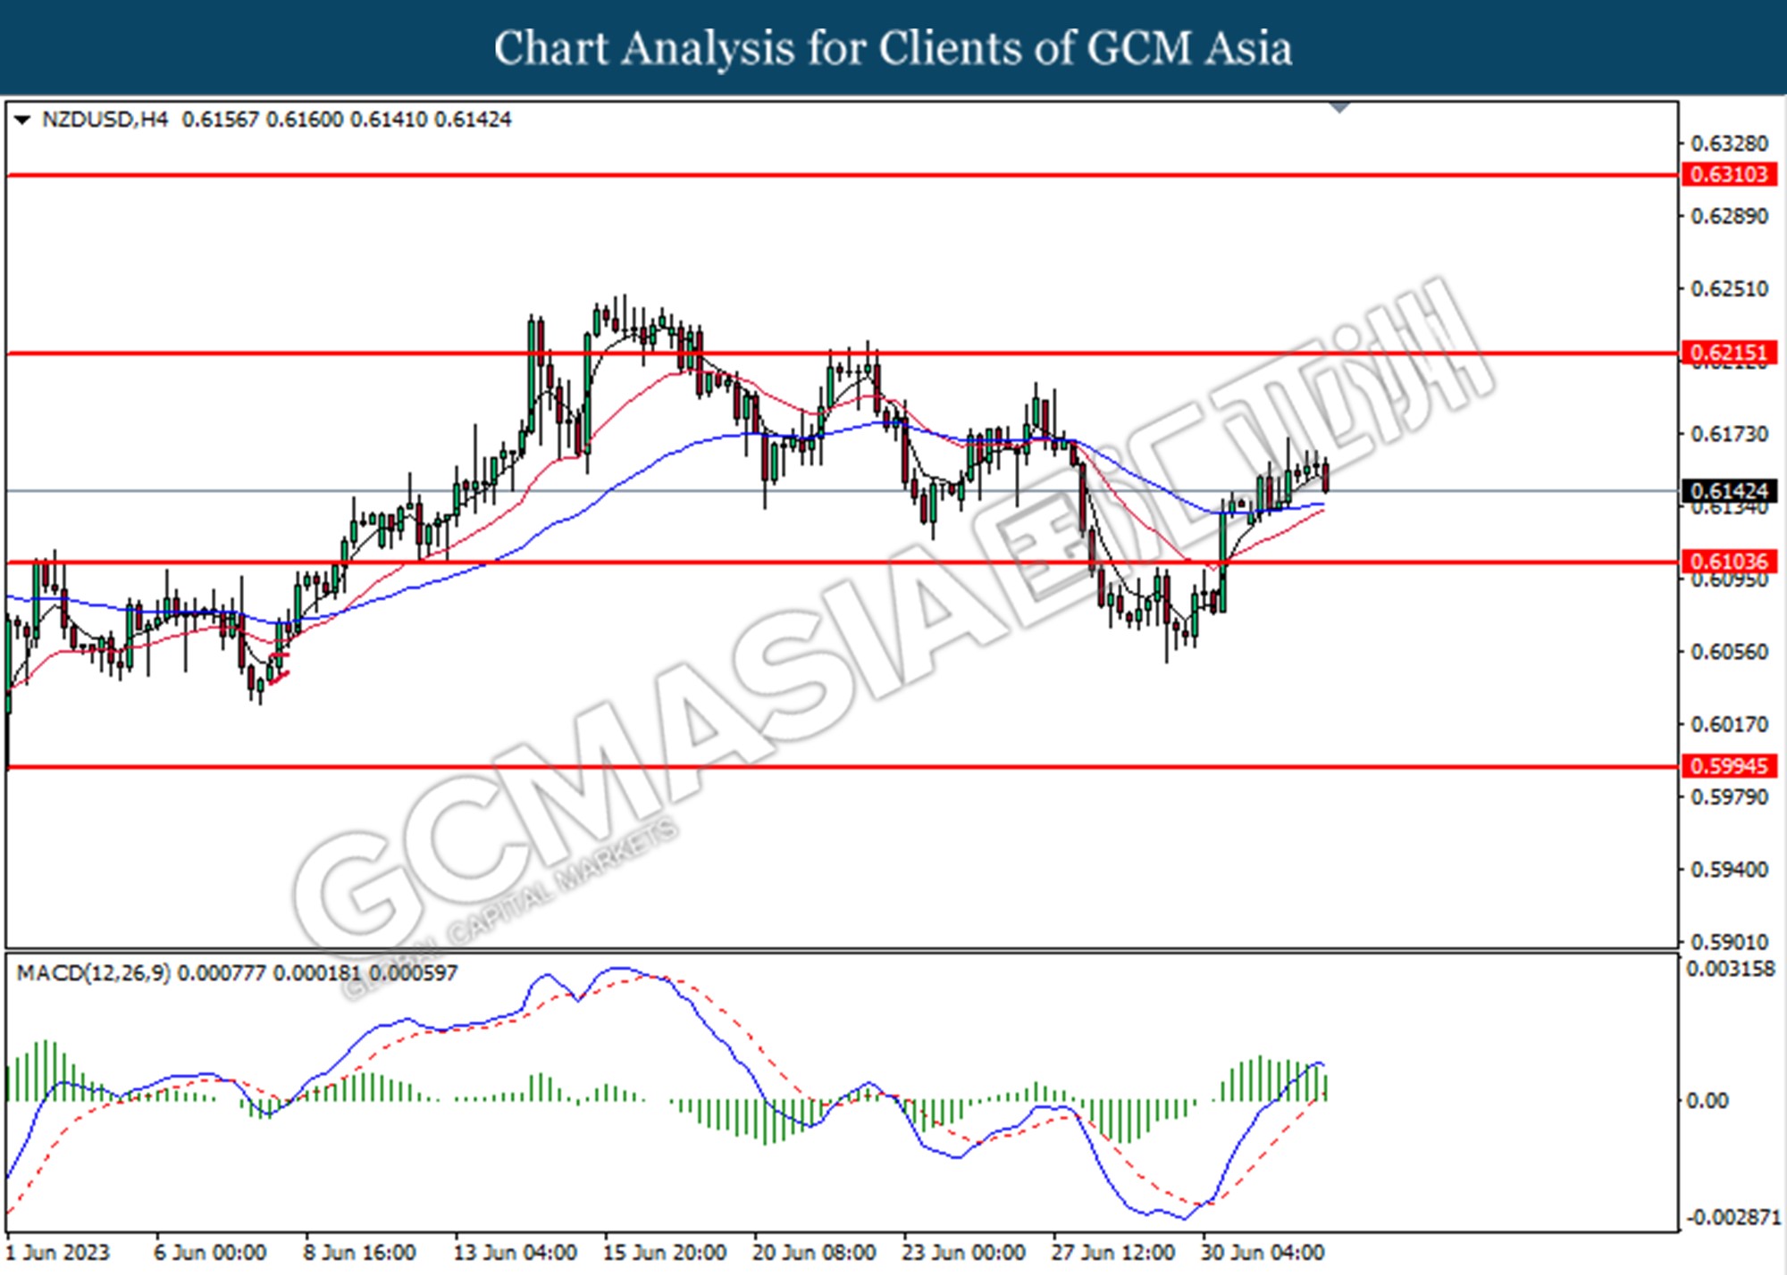Viewport: 1787px width, 1275px height.
Task: Click the 30 Jun 04:00 time label
Action: [x=1263, y=1253]
